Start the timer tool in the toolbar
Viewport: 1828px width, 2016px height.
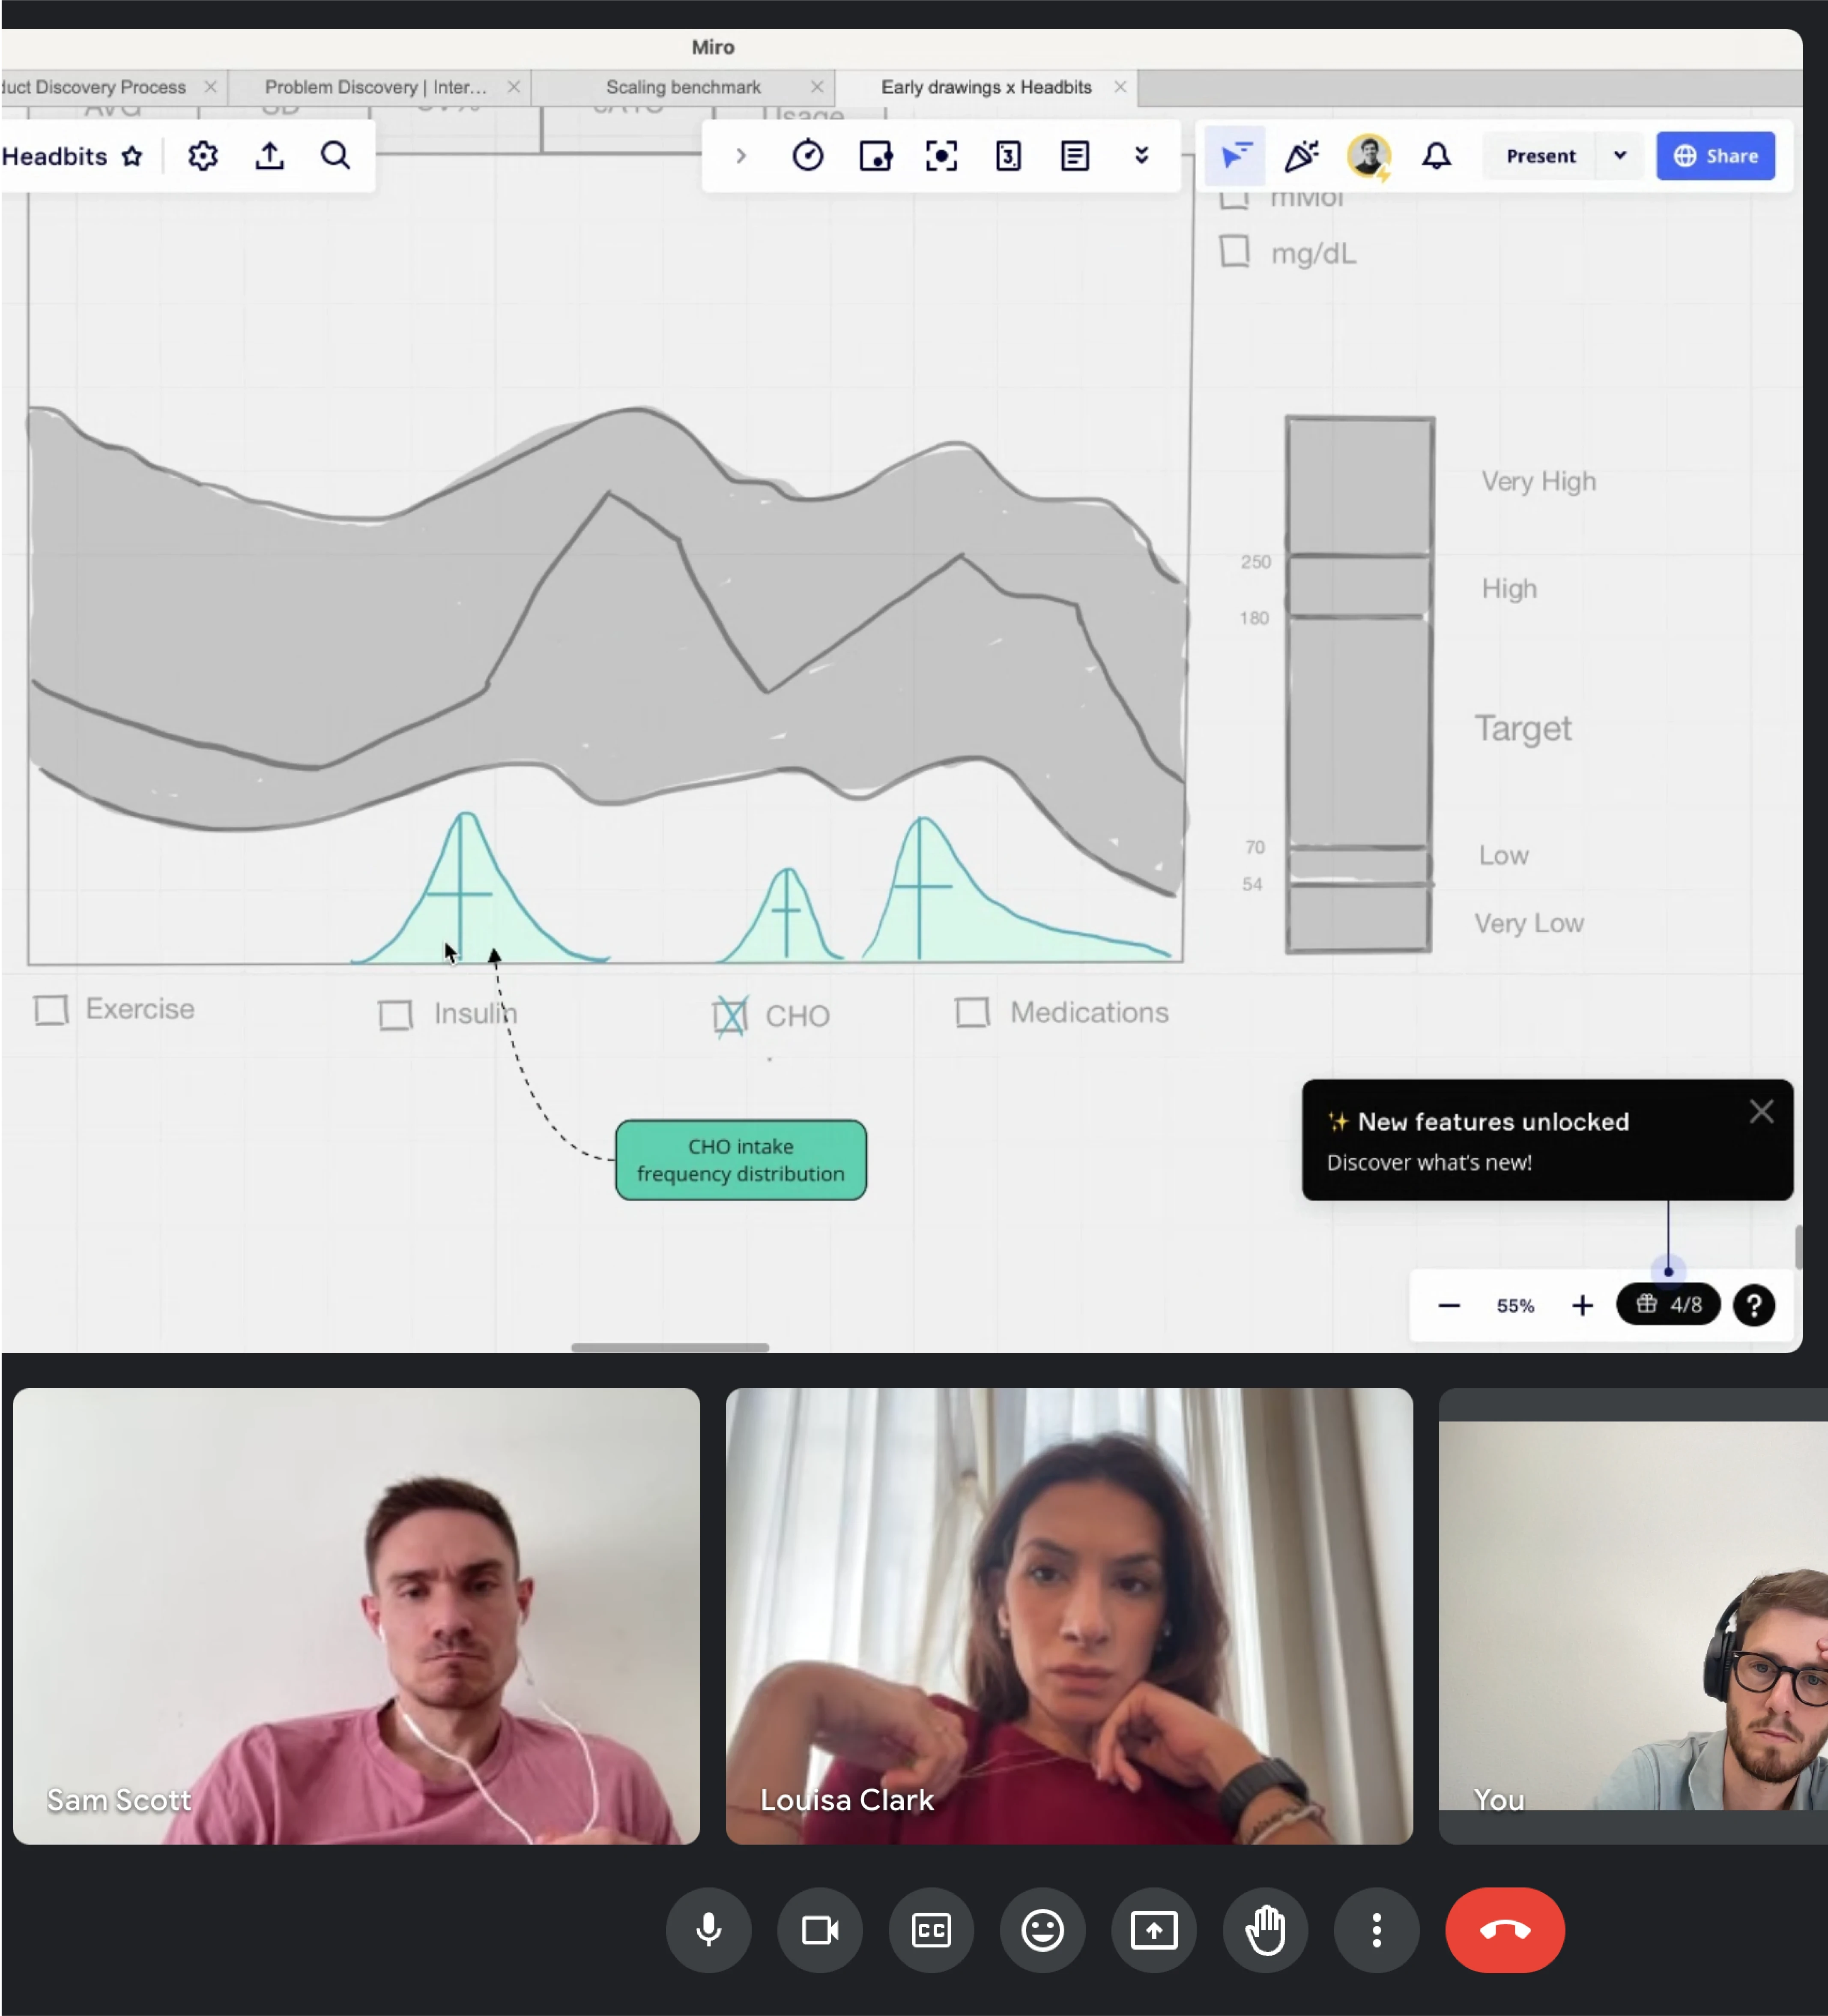coord(807,155)
